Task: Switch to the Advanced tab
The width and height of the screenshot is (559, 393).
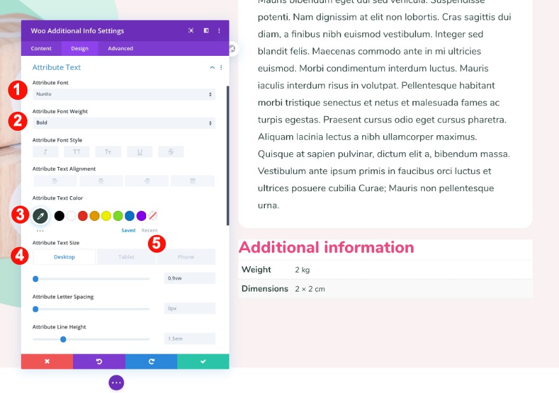Action: pyautogui.click(x=121, y=48)
